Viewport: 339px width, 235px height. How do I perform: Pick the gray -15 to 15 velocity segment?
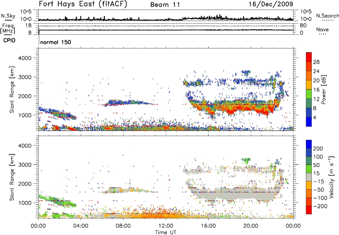(x=309, y=177)
